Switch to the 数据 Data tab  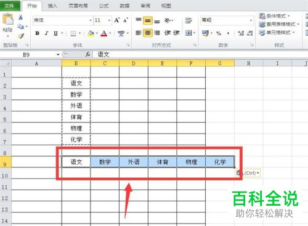[x=124, y=6]
